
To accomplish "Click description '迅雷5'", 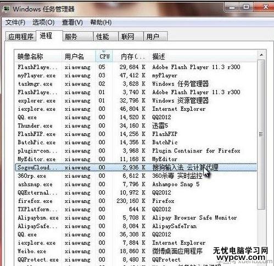I will click(160, 126).
